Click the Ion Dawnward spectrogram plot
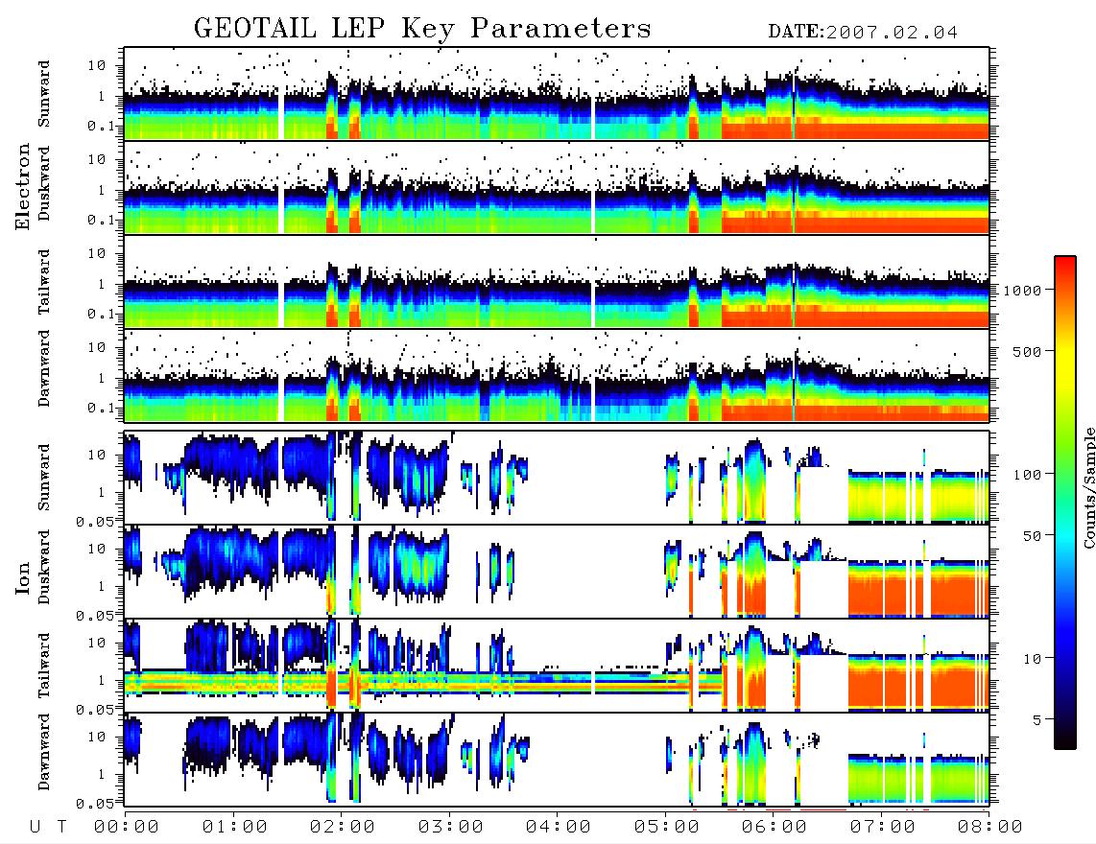 click(x=557, y=760)
